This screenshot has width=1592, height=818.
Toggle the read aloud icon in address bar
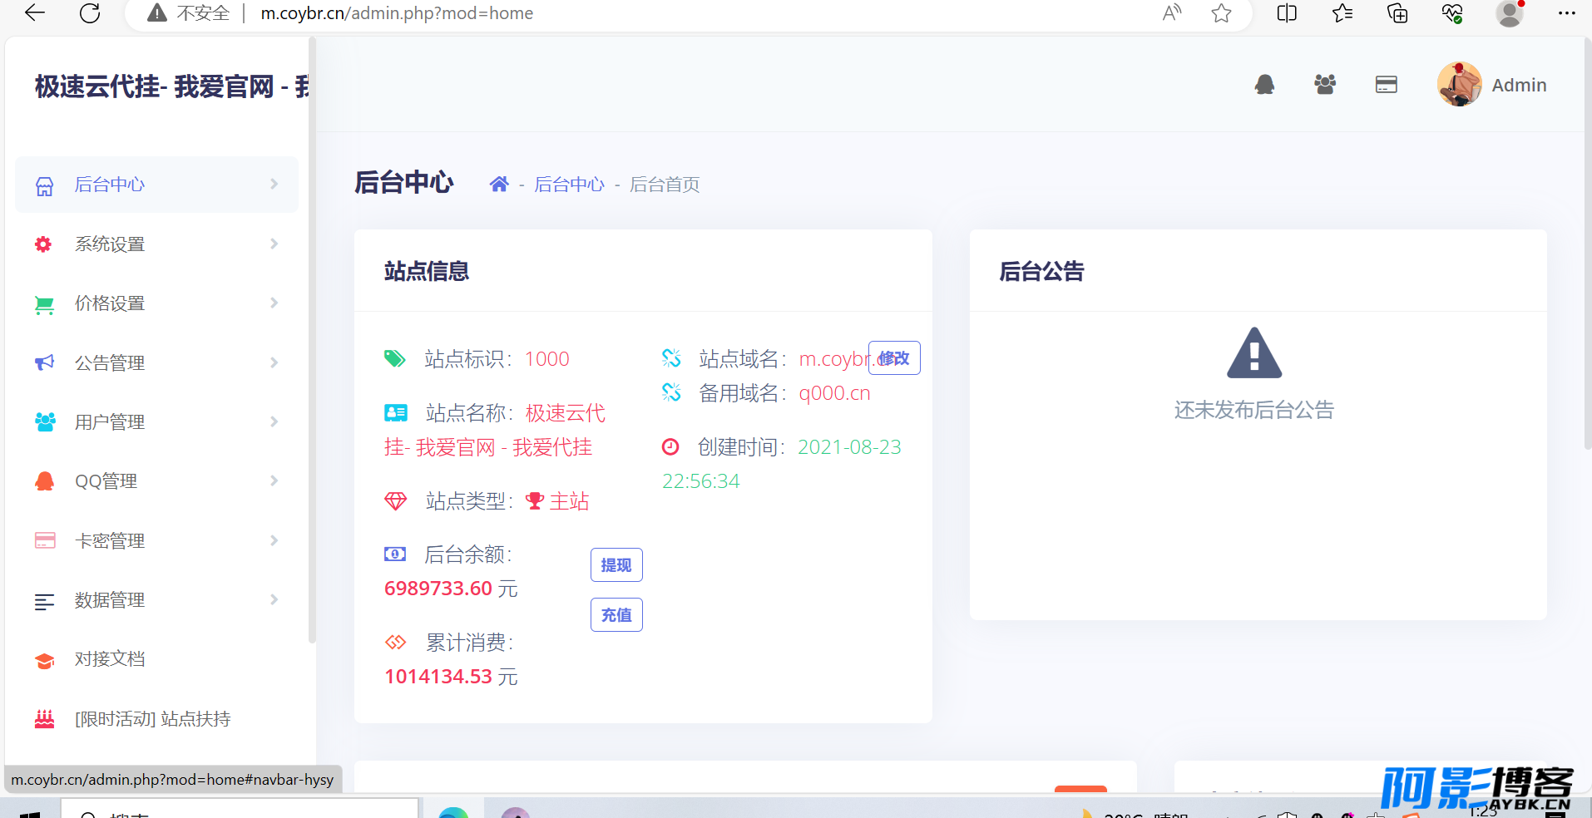point(1172,12)
